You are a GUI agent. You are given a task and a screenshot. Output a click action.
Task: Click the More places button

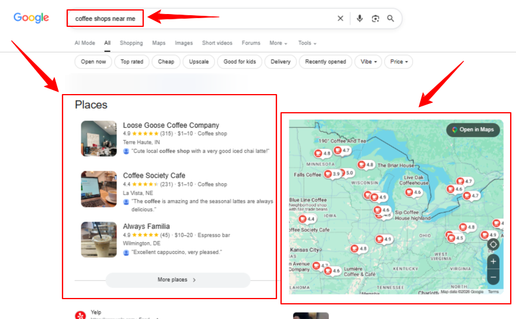[178, 280]
